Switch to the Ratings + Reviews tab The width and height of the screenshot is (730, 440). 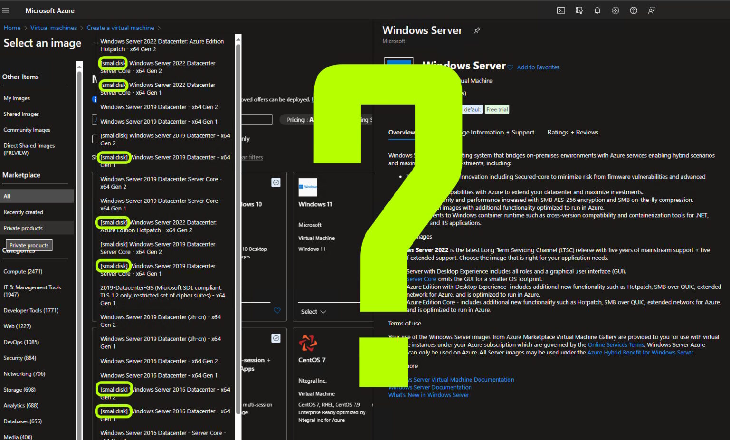point(573,132)
